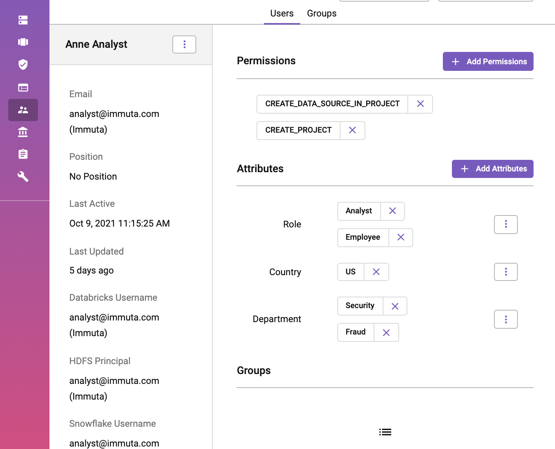Remove the Employee role attribute
Image resolution: width=555 pixels, height=449 pixels.
click(401, 237)
